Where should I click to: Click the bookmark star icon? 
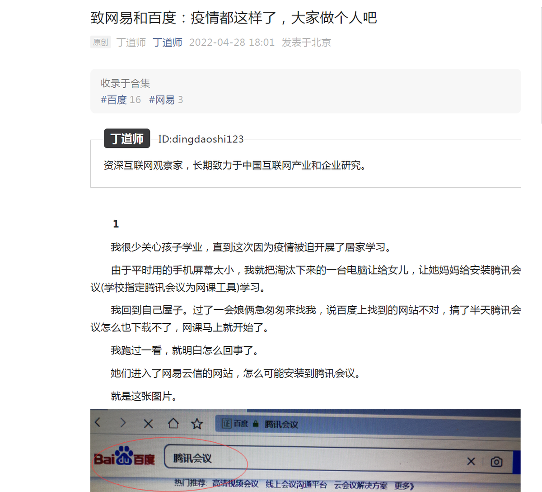click(197, 424)
